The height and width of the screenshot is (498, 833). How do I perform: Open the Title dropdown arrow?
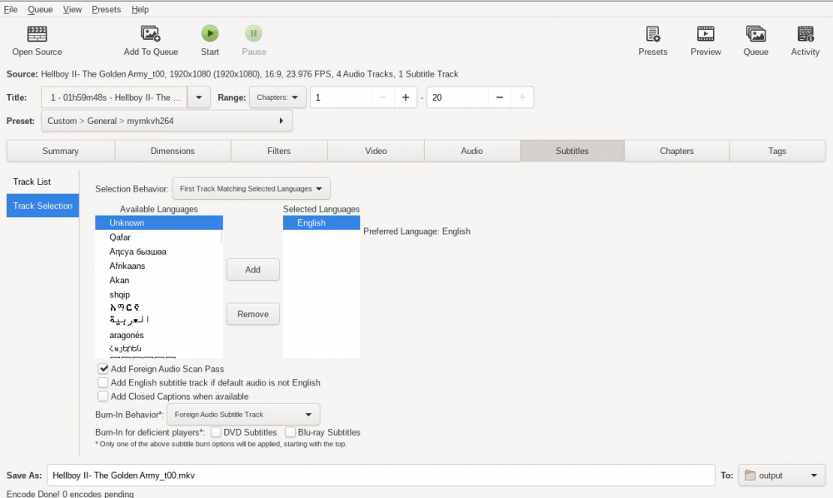tap(199, 97)
